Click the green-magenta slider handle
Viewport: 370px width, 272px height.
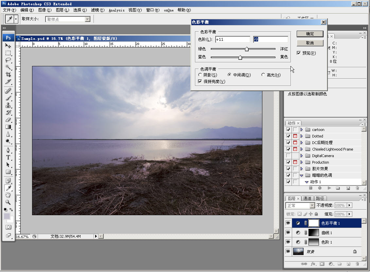pos(247,49)
